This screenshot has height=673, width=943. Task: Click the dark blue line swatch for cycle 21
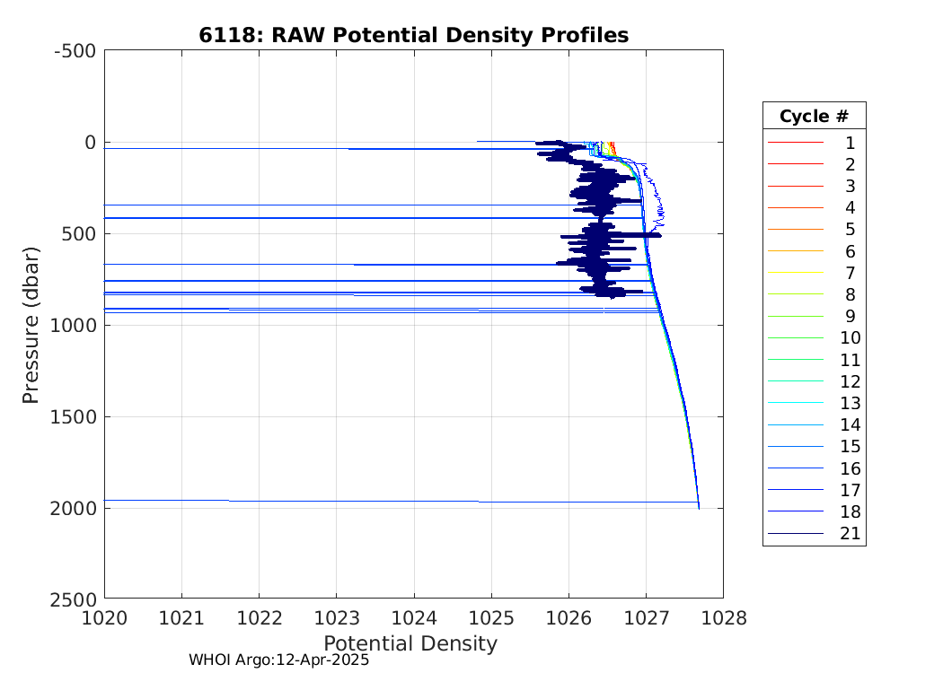pyautogui.click(x=795, y=534)
